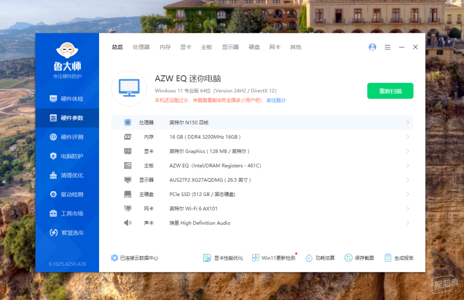Click the large computer monitor icon
The height and width of the screenshot is (300, 464).
click(x=129, y=88)
